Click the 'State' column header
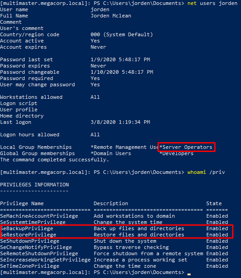 coord(214,203)
